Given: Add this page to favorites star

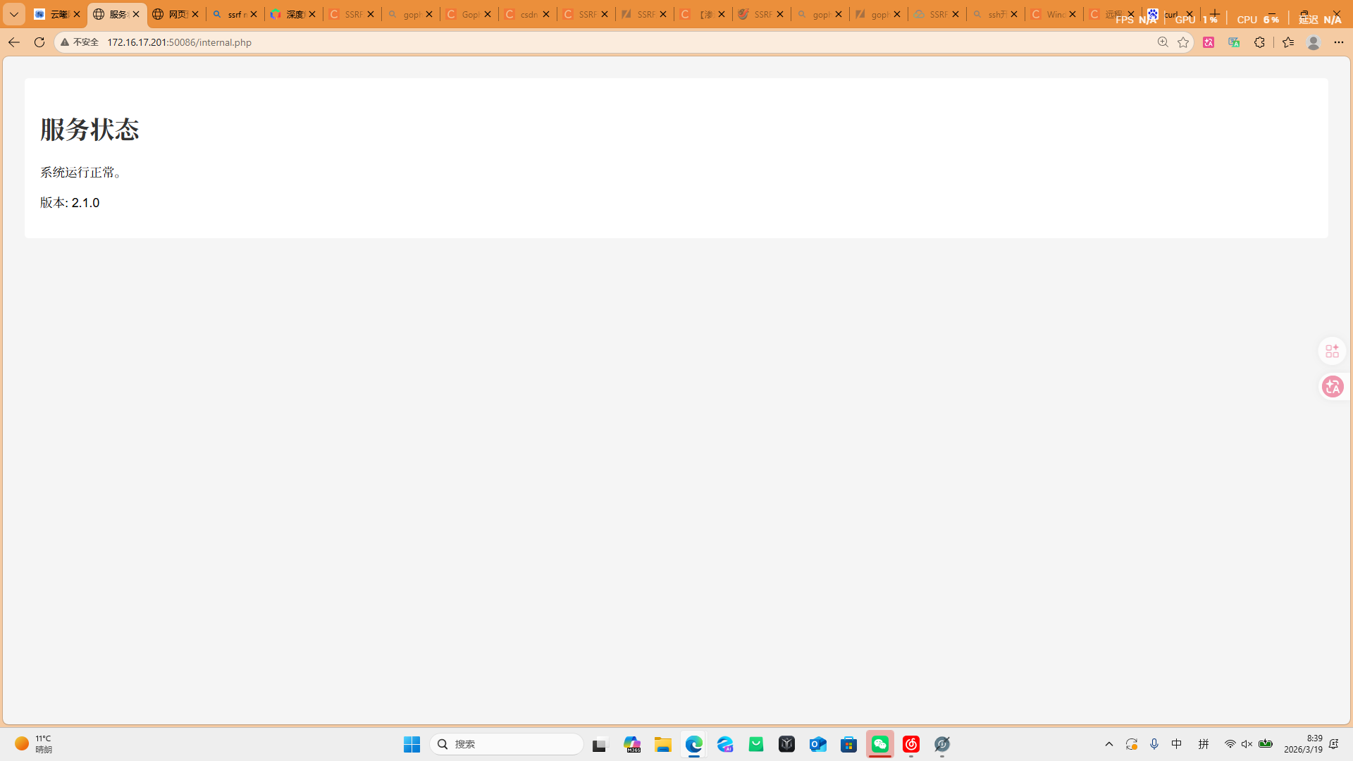Looking at the screenshot, I should coord(1183,42).
